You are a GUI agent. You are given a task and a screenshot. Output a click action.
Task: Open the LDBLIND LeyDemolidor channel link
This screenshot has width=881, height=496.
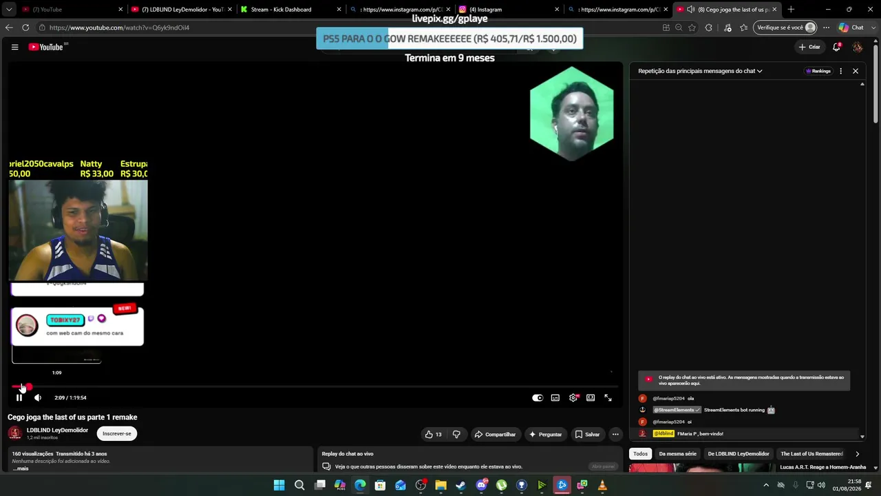57,430
